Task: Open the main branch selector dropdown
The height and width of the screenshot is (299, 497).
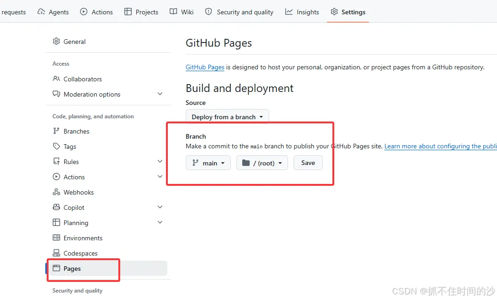Action: click(x=208, y=163)
